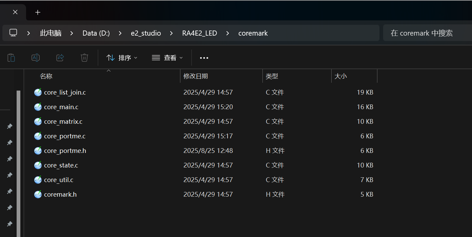Screen dimensions: 472x237
Task: Click the Rename icon in toolbar
Action: pos(36,58)
